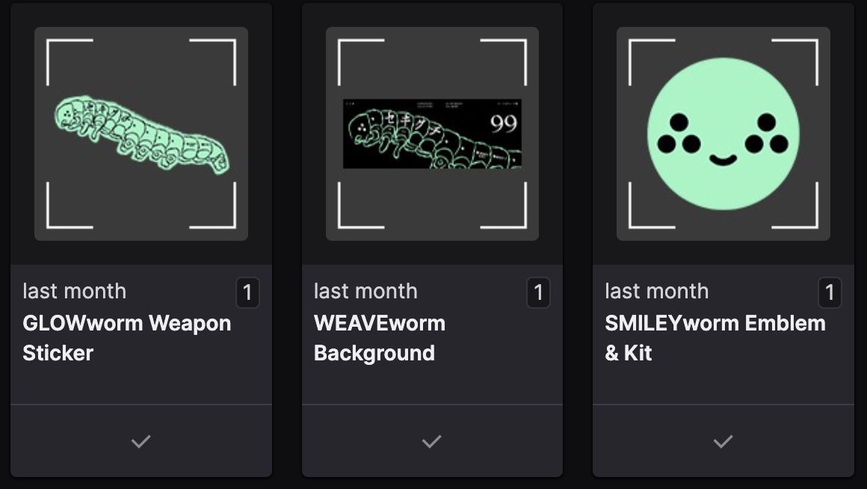Viewport: 867px width, 489px height.
Task: Click the smile mouth on the SMILEYworm emblem
Action: pos(723,159)
